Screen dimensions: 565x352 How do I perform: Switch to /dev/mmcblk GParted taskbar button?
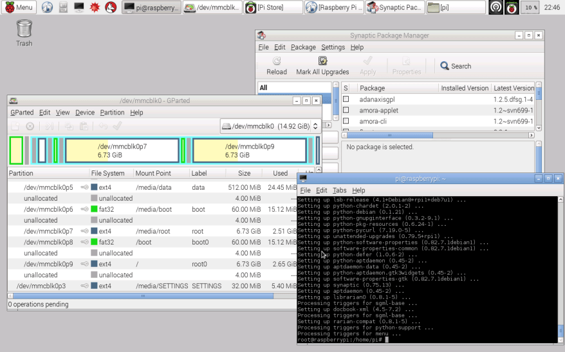click(212, 7)
